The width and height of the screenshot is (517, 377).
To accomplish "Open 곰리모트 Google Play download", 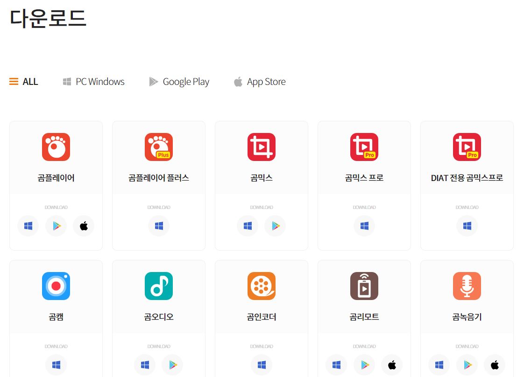I will pos(364,365).
